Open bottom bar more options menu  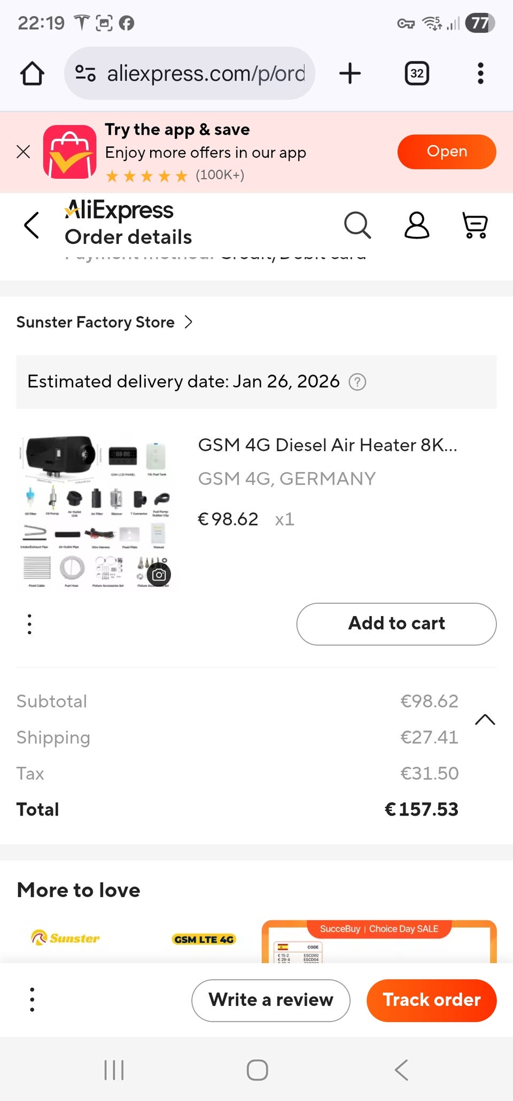click(x=32, y=999)
